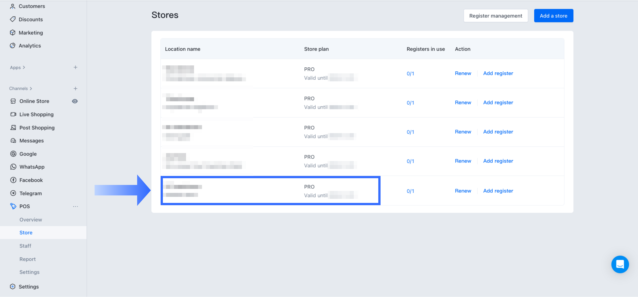Click the Facebook icon in sidebar
638x297 pixels.
point(13,180)
